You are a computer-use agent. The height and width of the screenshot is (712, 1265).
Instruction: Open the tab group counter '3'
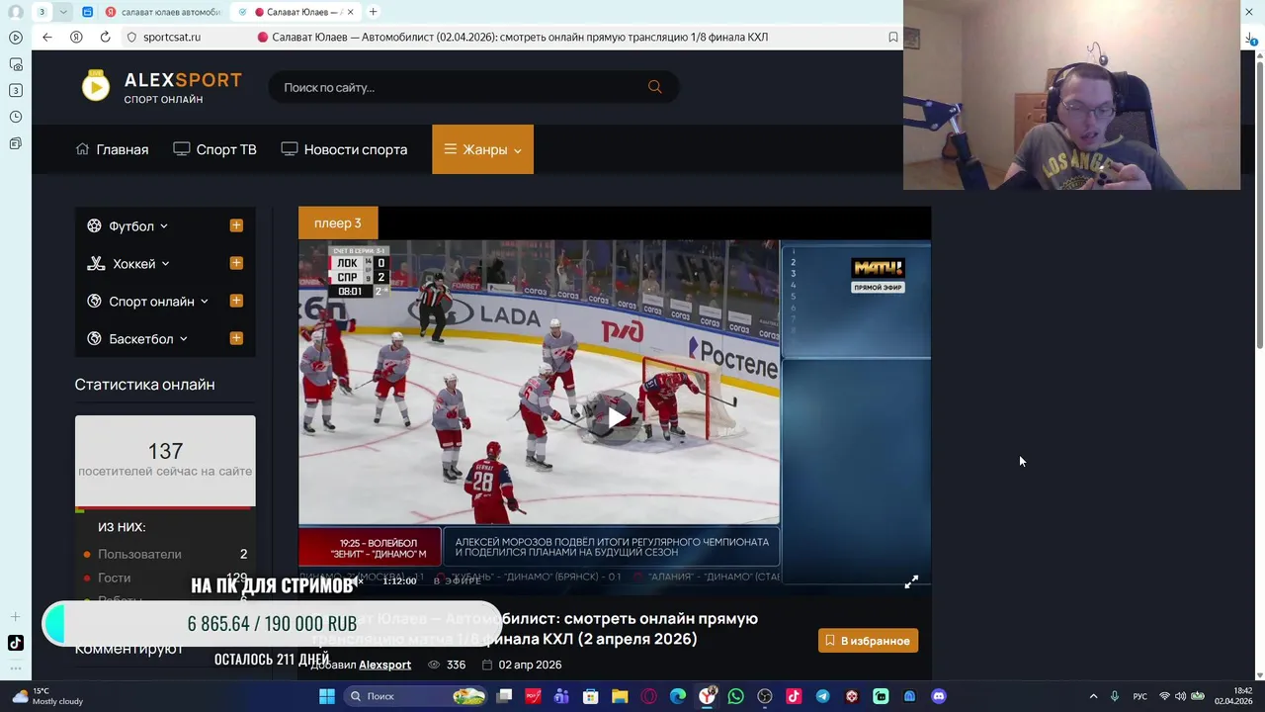coord(42,12)
